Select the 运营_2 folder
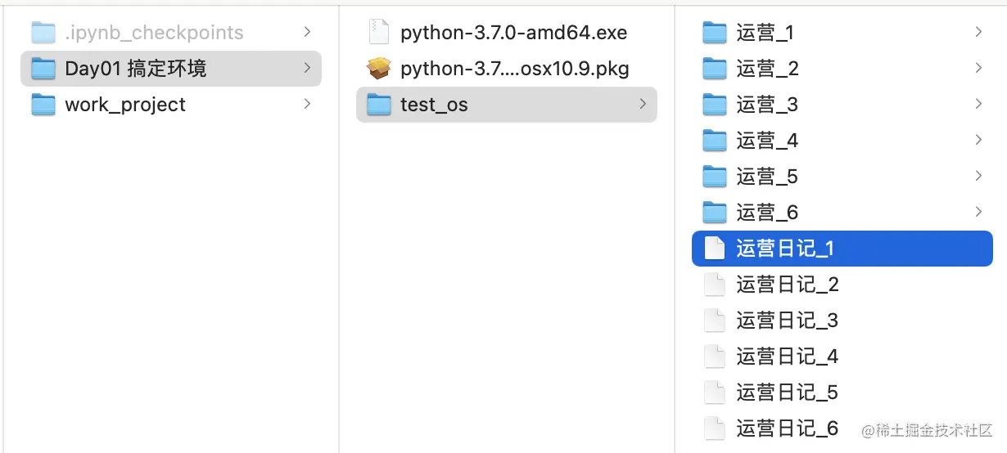This screenshot has height=453, width=1007. 842,69
